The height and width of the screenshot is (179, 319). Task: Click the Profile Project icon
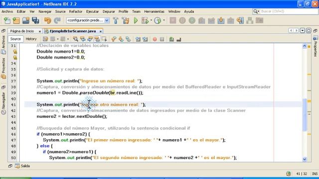tap(158, 20)
